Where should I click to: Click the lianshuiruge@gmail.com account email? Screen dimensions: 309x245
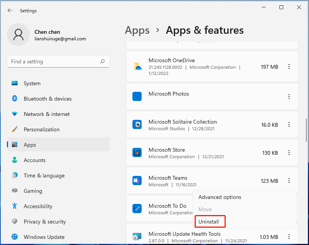click(60, 39)
